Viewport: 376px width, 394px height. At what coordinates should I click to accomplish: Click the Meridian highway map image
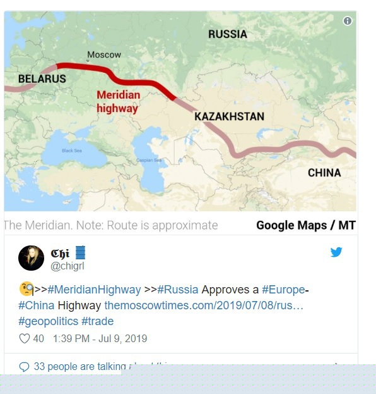point(180,111)
